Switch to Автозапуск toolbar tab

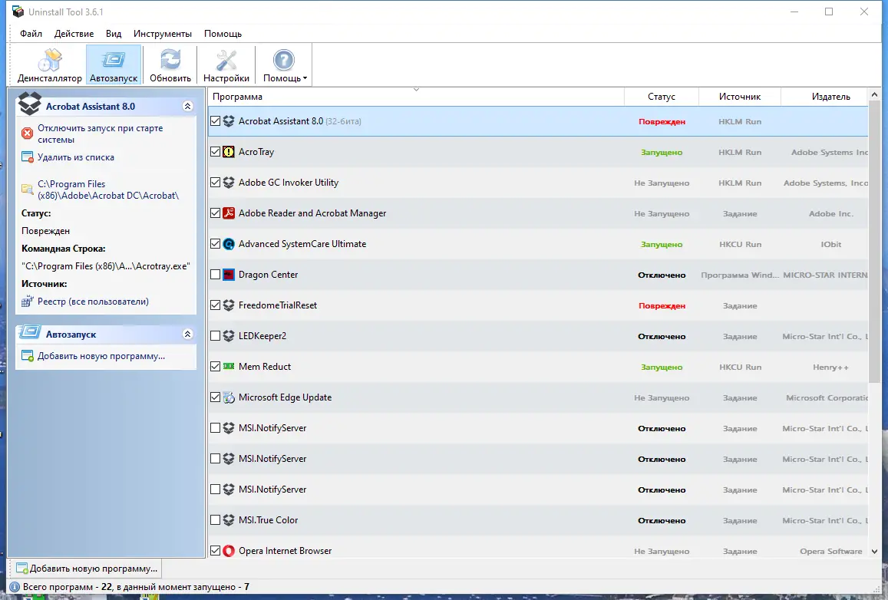tap(114, 66)
